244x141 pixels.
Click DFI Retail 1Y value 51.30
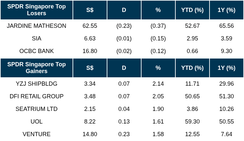click(x=226, y=96)
